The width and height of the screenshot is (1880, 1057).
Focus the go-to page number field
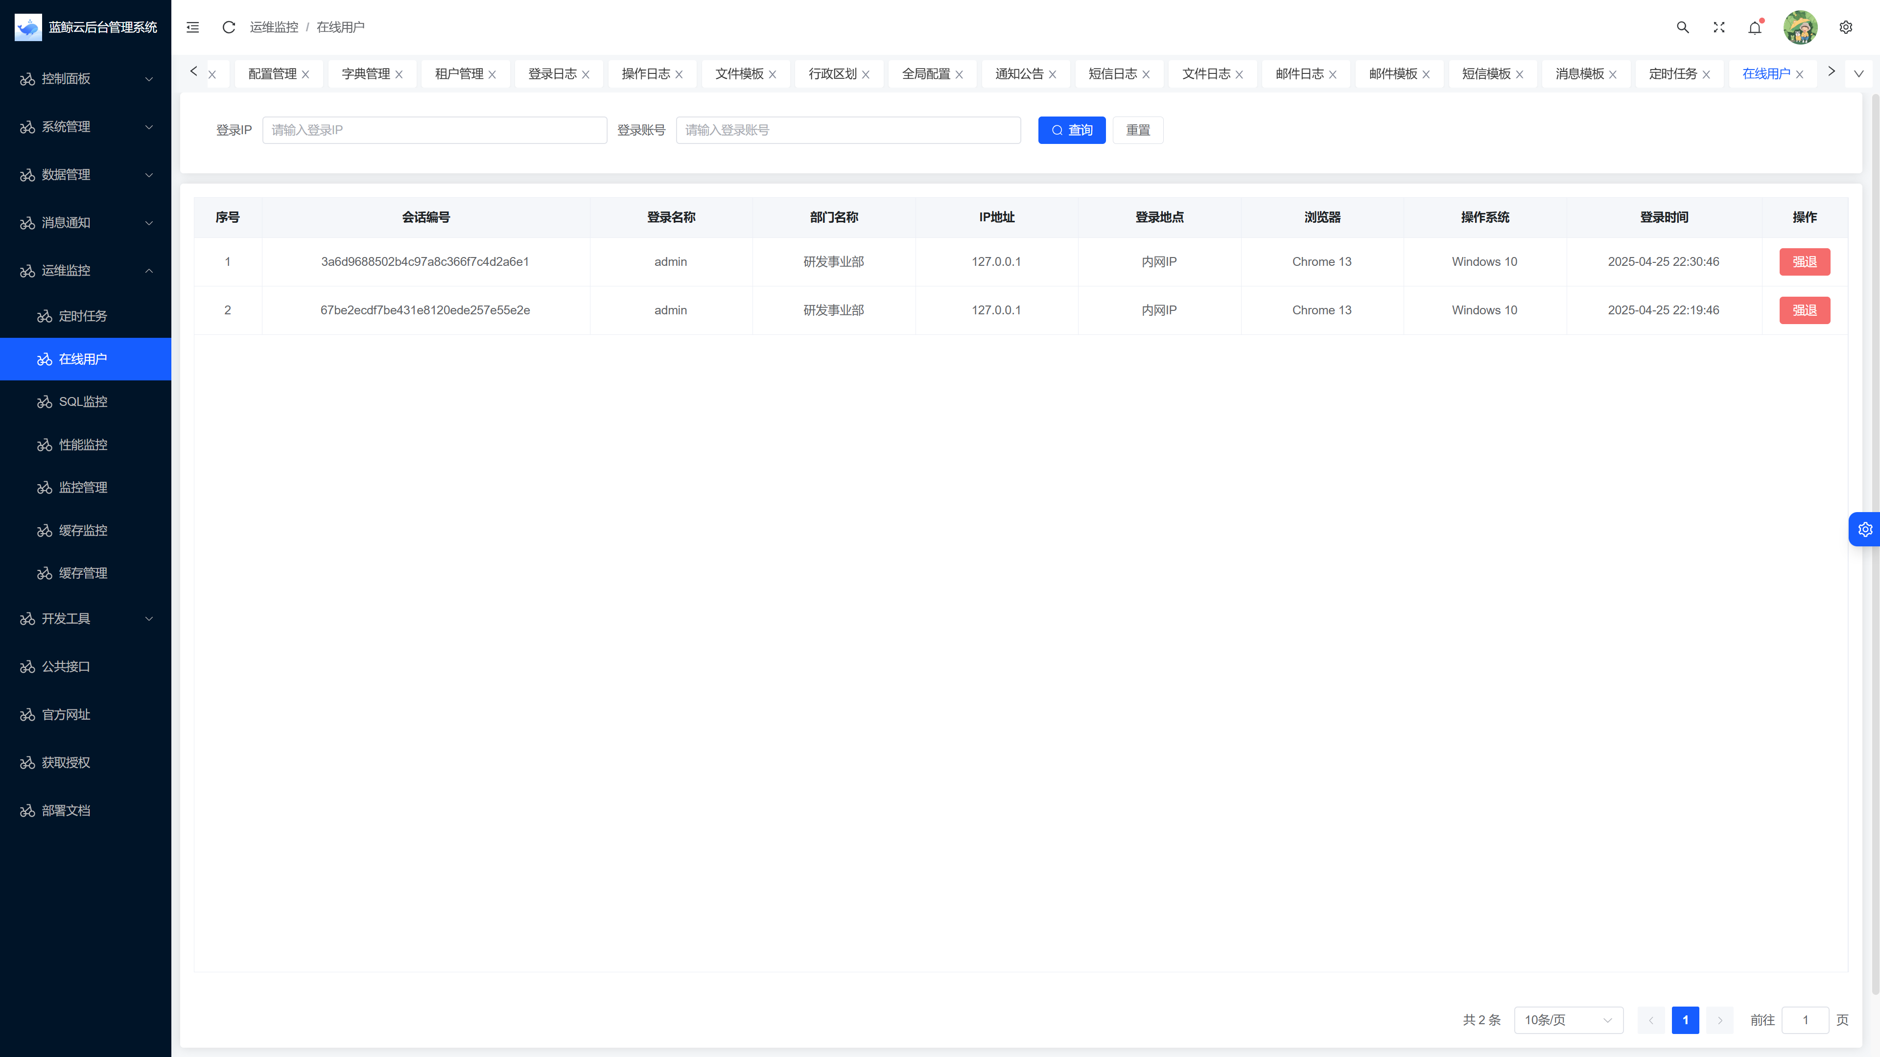[x=1805, y=1020]
